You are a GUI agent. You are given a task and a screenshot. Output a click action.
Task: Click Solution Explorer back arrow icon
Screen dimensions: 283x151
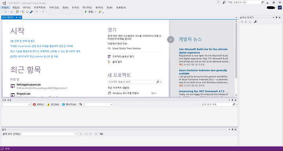[x=242, y=22]
